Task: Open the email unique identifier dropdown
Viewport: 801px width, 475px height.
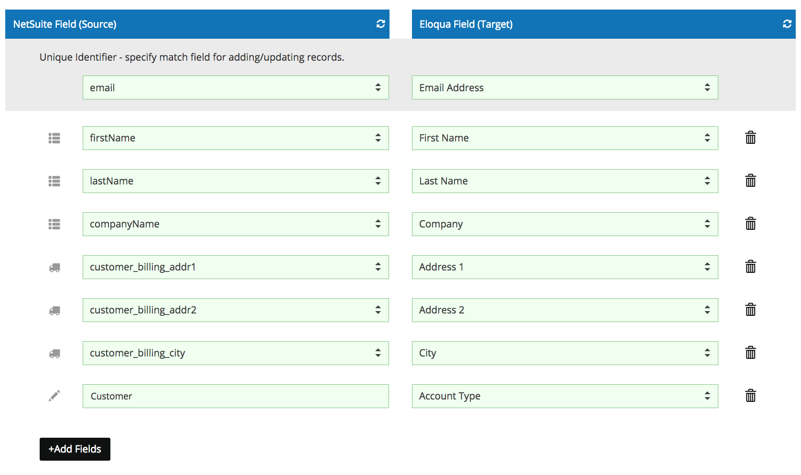Action: point(236,87)
